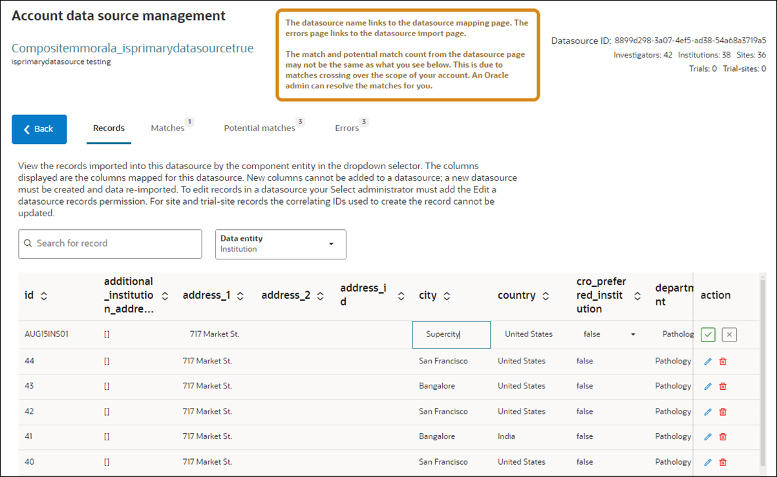
Task: Select id cell 40
Action: (x=29, y=462)
